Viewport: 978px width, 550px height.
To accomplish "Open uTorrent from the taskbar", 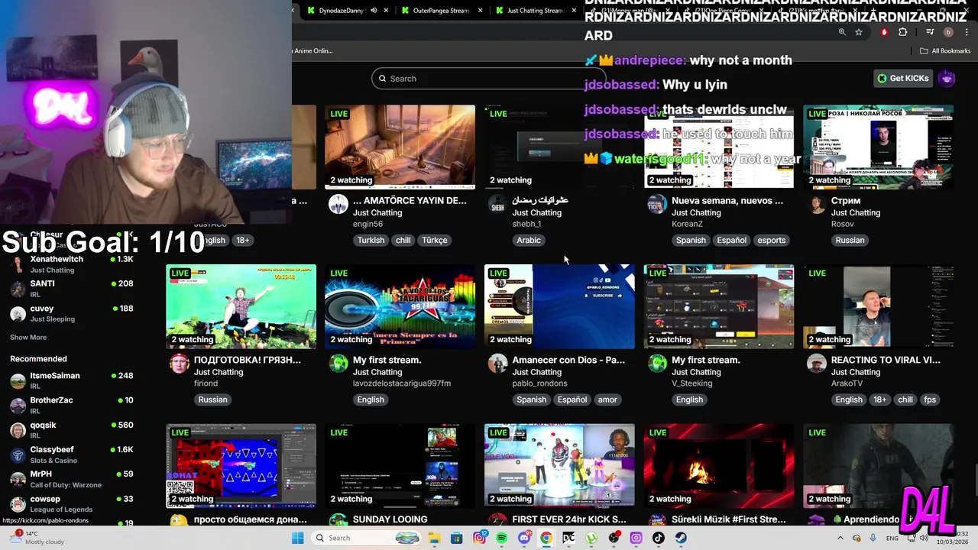I will pyautogui.click(x=591, y=538).
